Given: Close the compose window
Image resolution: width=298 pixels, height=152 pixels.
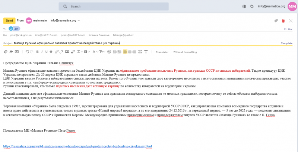Looking at the screenshot, I should point(291,21).
